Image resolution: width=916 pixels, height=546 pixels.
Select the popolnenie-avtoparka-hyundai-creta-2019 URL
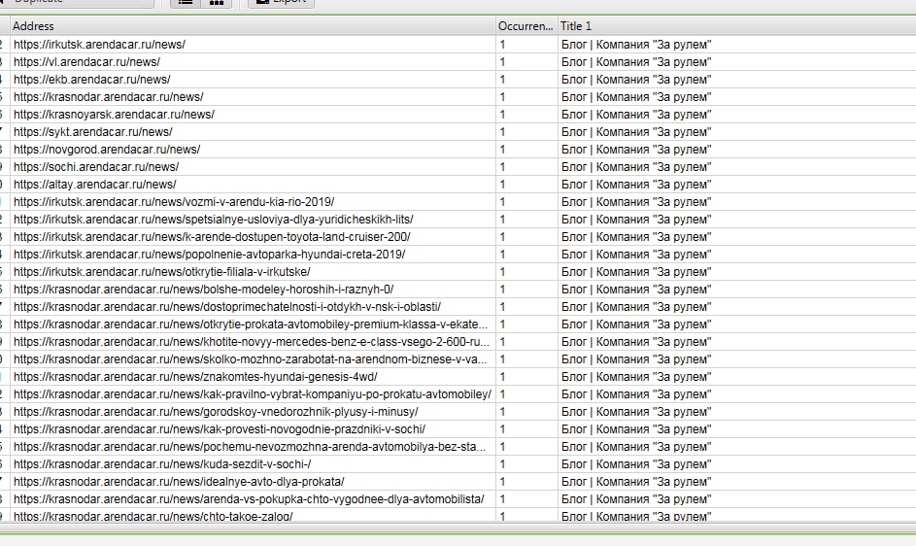pyautogui.click(x=210, y=255)
